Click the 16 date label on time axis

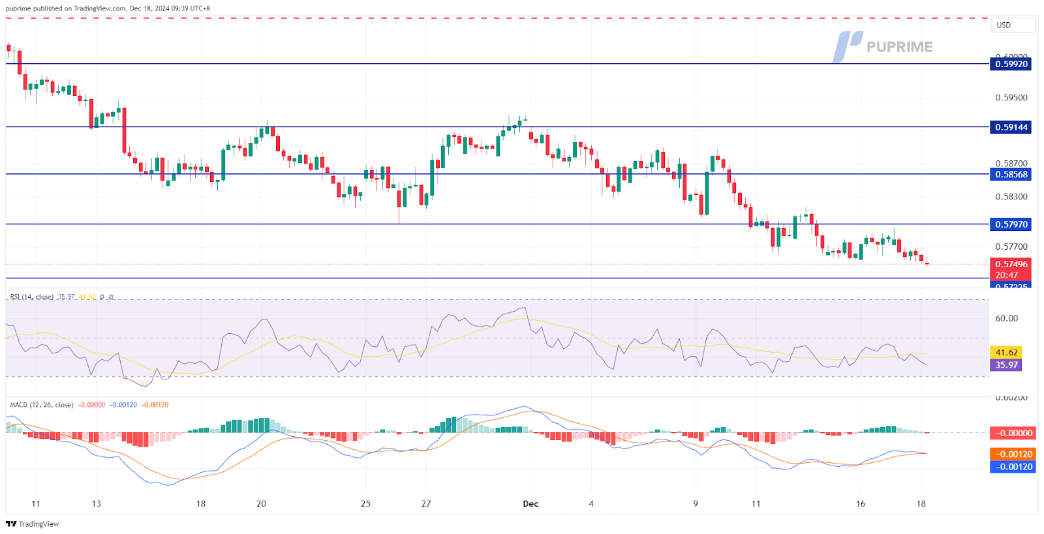click(x=861, y=504)
